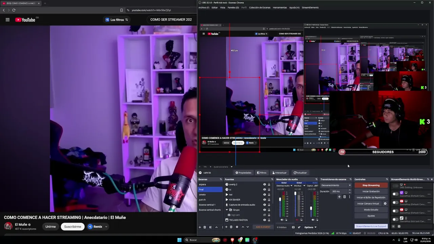The image size is (434, 244).
Task: Open Herramientas menu in OBS
Action: pyautogui.click(x=280, y=7)
